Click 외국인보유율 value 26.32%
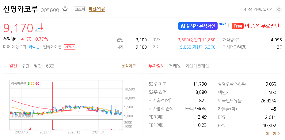The image size is (285, 140). pos(268,101)
